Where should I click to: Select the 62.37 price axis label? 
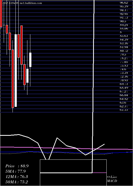pos(124,106)
